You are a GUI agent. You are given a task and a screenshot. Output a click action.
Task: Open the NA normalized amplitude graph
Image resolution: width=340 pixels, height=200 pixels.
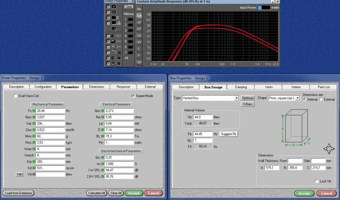pos(139,9)
